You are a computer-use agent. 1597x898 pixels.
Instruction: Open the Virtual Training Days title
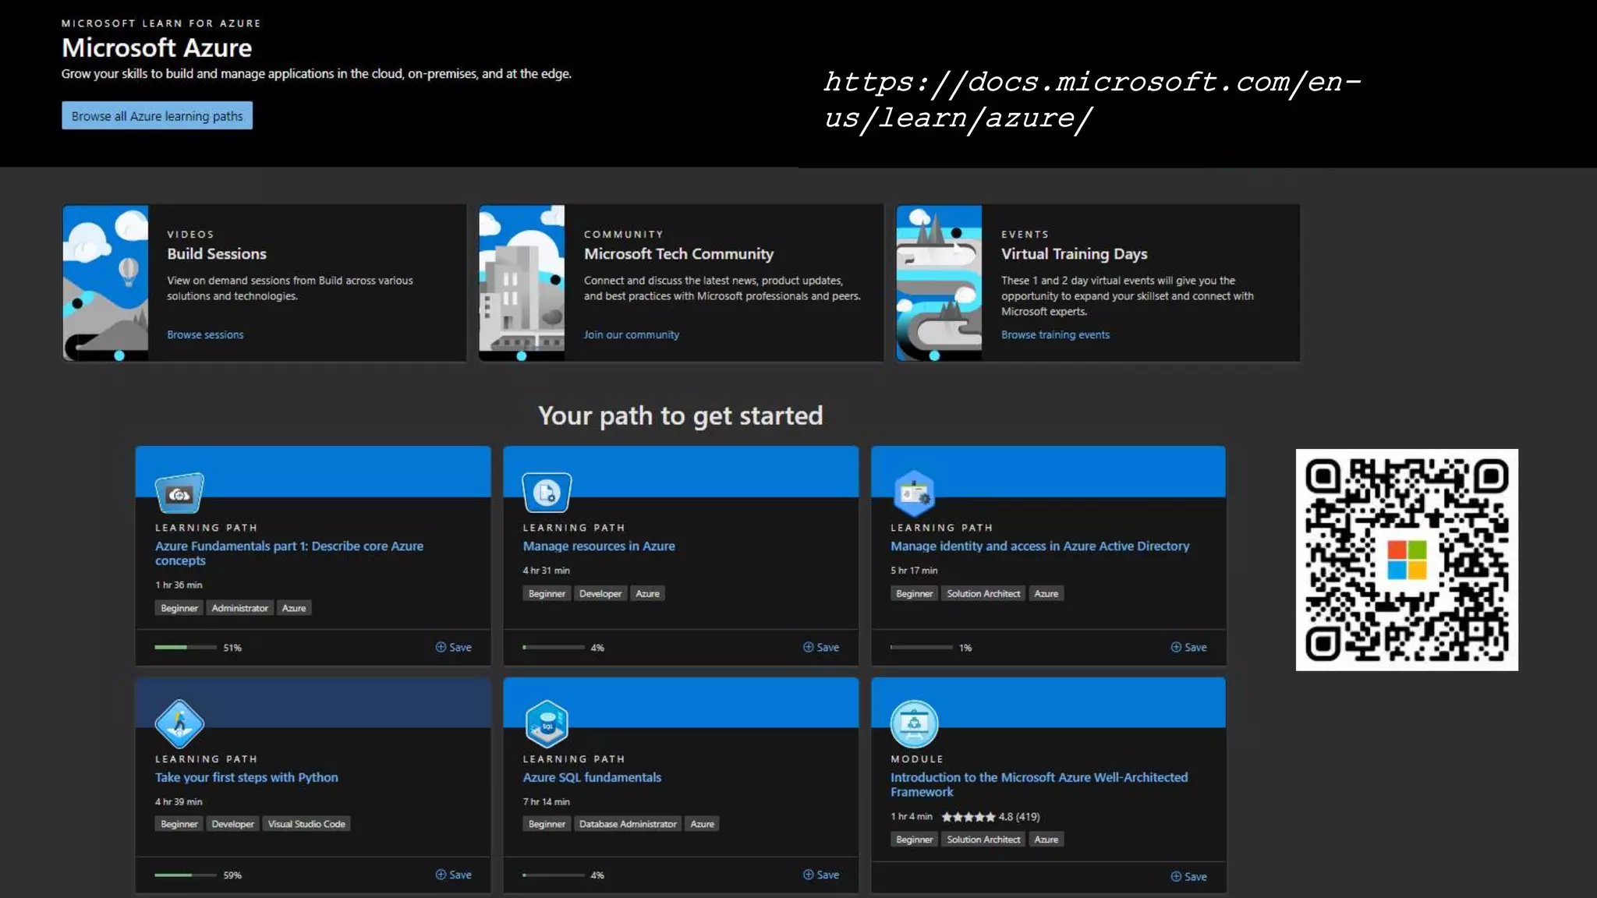[x=1074, y=253]
